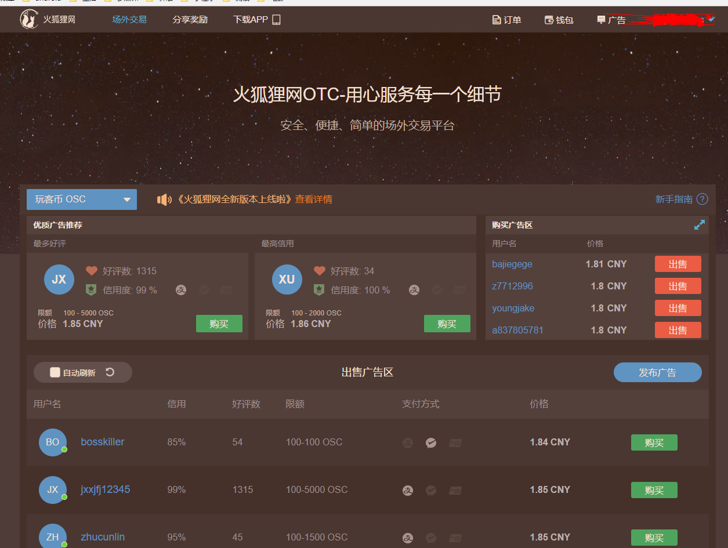Click the 新手指南 question mark icon
This screenshot has height=548, width=728.
702,199
